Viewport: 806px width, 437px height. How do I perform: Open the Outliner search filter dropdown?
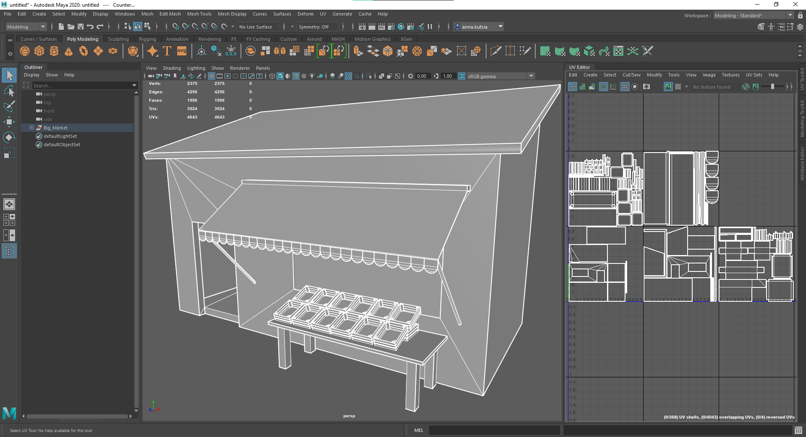134,85
